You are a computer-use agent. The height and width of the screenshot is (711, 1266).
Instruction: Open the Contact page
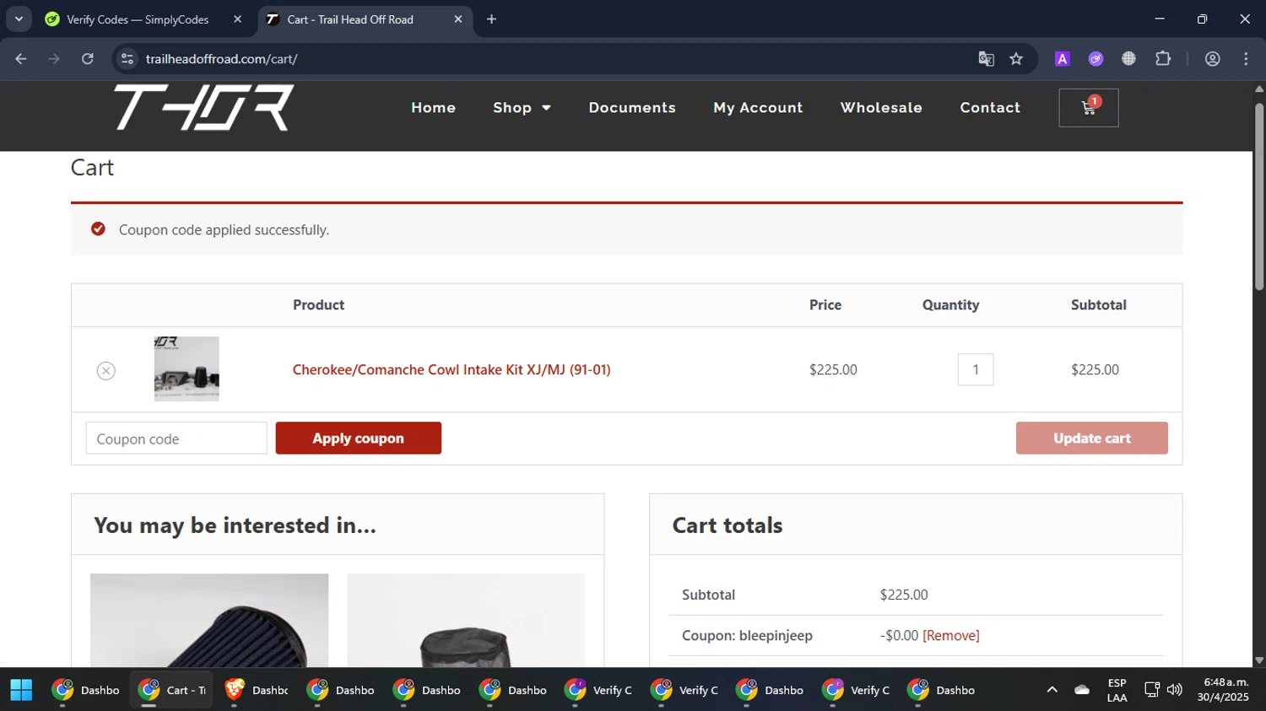990,108
